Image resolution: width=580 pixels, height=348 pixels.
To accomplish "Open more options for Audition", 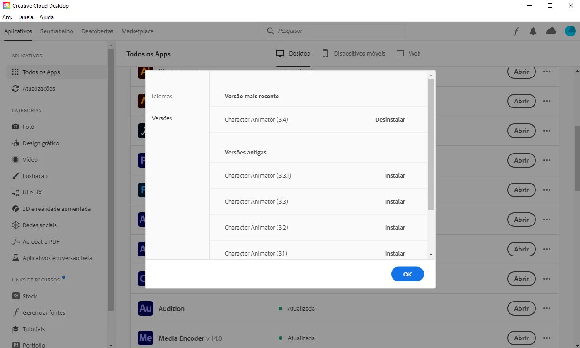I will (547, 308).
